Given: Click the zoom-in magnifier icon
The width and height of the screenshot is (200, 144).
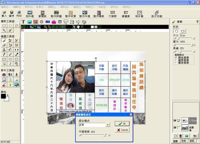Looking at the screenshot, I should click(45, 27).
